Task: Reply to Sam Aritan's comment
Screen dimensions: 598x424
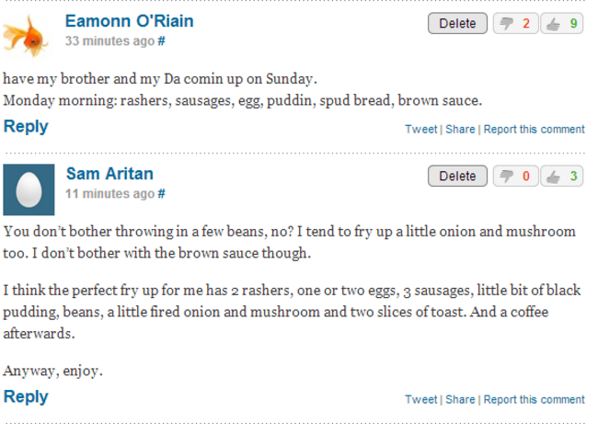Action: pyautogui.click(x=26, y=397)
